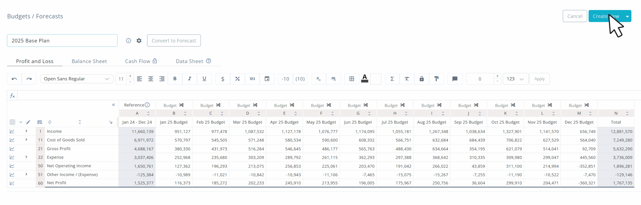
Task: Open the white fill color swatch
Action: click(x=376, y=79)
